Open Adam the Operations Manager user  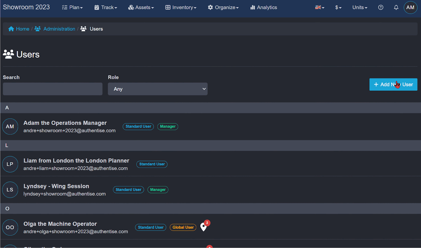(x=65, y=123)
